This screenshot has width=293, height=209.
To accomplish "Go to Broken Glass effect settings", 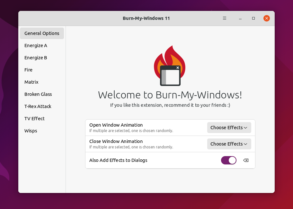I will click(42, 94).
